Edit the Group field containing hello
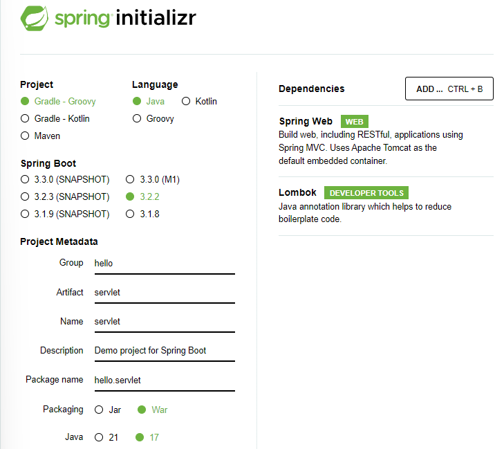504x449 pixels. tap(165, 264)
